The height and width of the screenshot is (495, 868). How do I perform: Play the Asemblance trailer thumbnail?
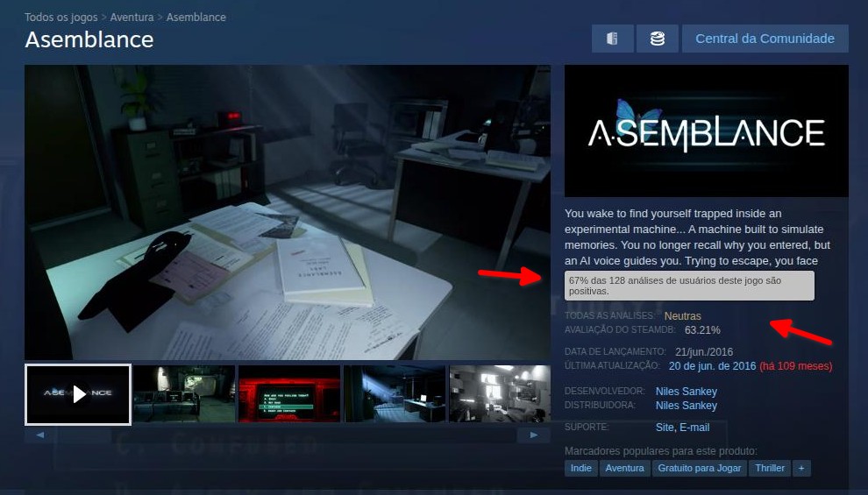pos(78,394)
